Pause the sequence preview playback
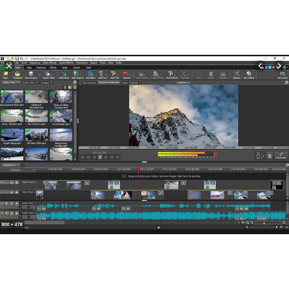Screen dimensions: 289x289 [100, 157]
